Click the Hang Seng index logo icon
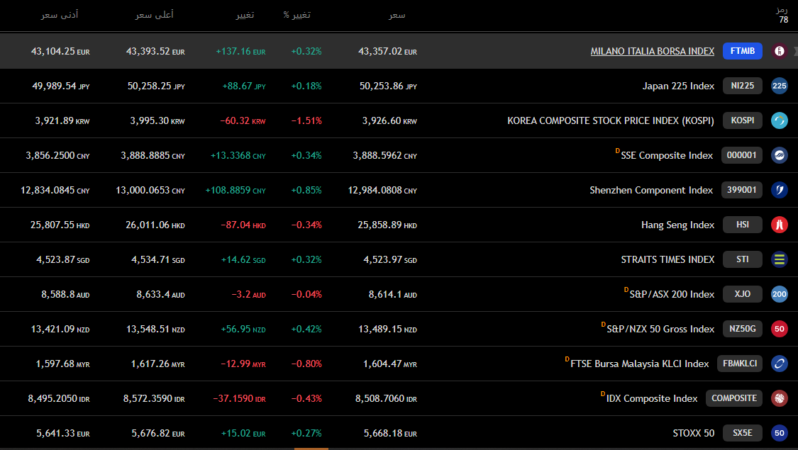798x450 pixels. pyautogui.click(x=779, y=225)
